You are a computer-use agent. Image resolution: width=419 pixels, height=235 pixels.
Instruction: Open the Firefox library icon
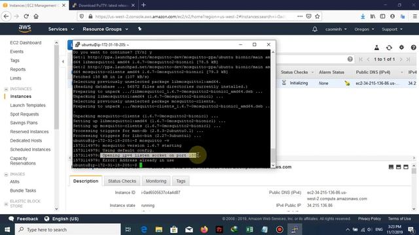[x=373, y=16]
